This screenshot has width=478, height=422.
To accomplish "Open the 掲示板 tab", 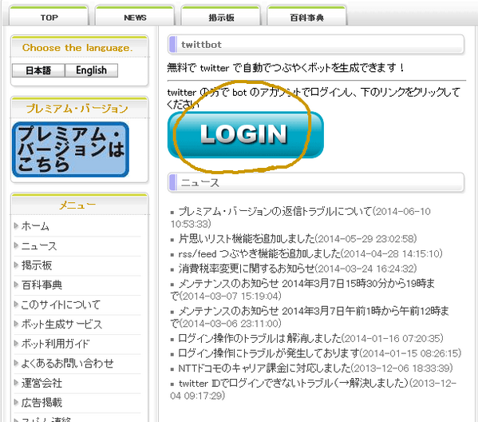I will (221, 16).
